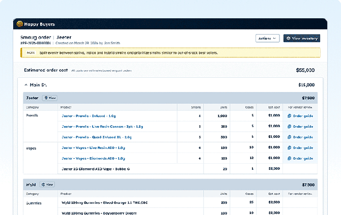Click the $55,000 estimated order cost total
Viewport: 341px width, 215px height.
(x=305, y=70)
